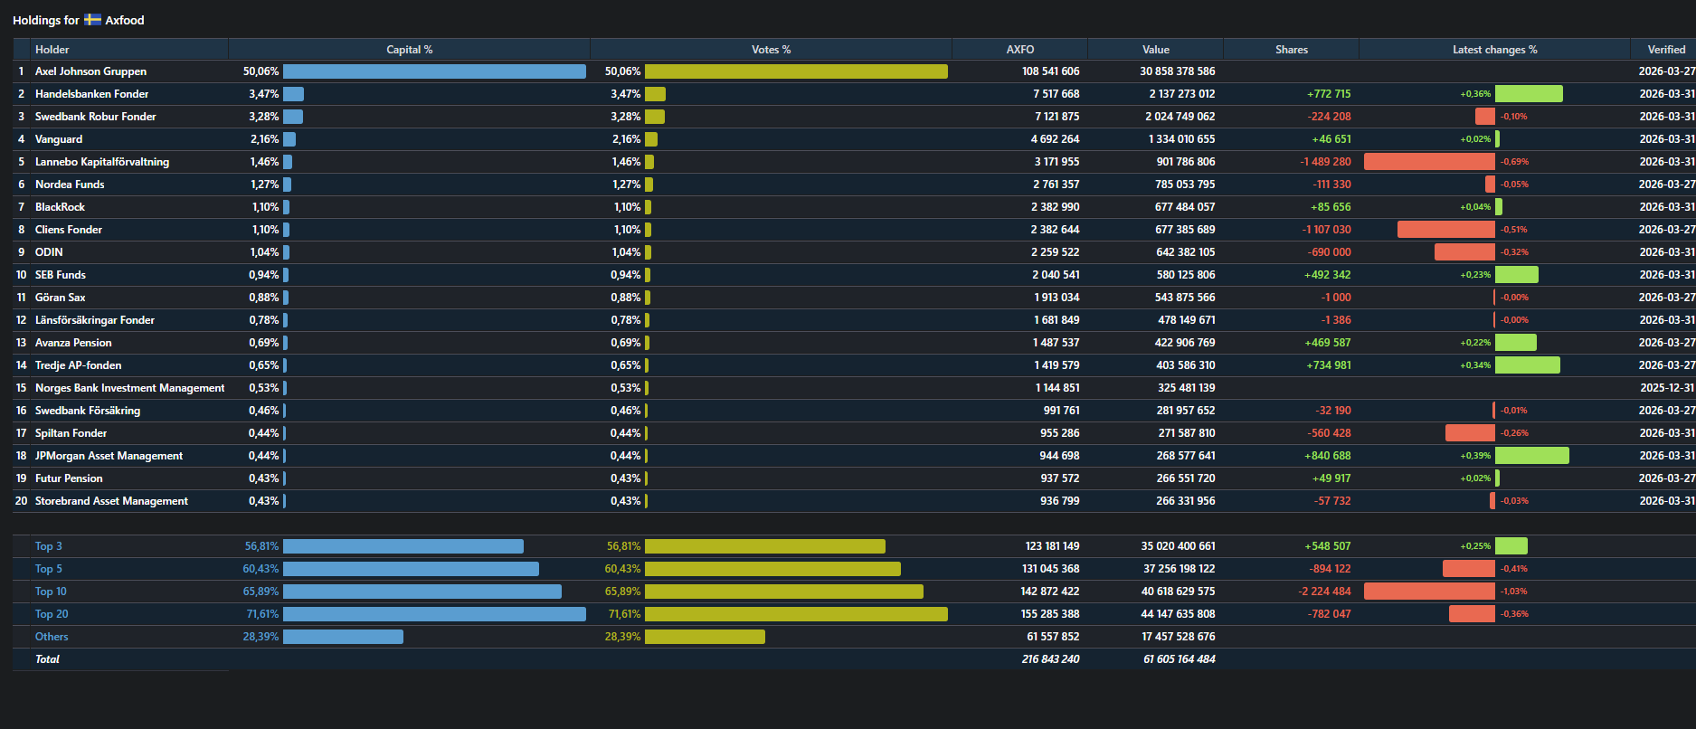Viewport: 1696px width, 729px height.
Task: Select the Others summary label
Action: click(x=52, y=637)
